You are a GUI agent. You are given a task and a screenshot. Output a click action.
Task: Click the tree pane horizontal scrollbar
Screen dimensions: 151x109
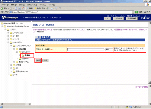(x=16, y=104)
